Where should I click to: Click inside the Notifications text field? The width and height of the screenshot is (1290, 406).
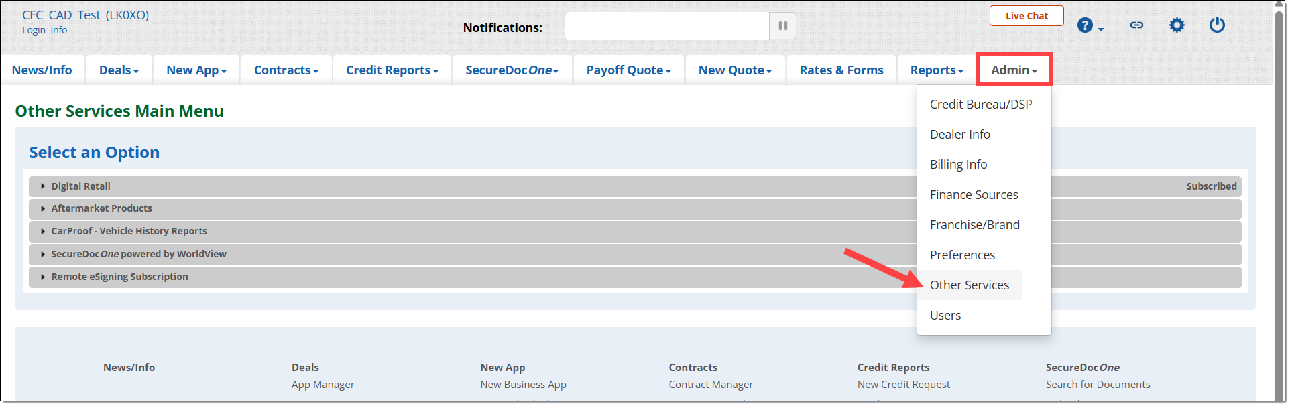[666, 26]
